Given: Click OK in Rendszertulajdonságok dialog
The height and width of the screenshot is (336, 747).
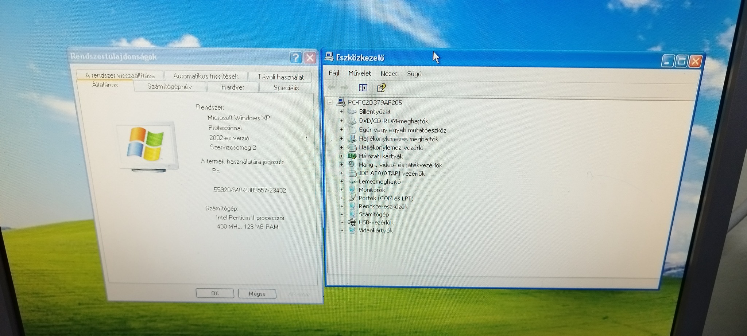Looking at the screenshot, I should click(x=215, y=293).
